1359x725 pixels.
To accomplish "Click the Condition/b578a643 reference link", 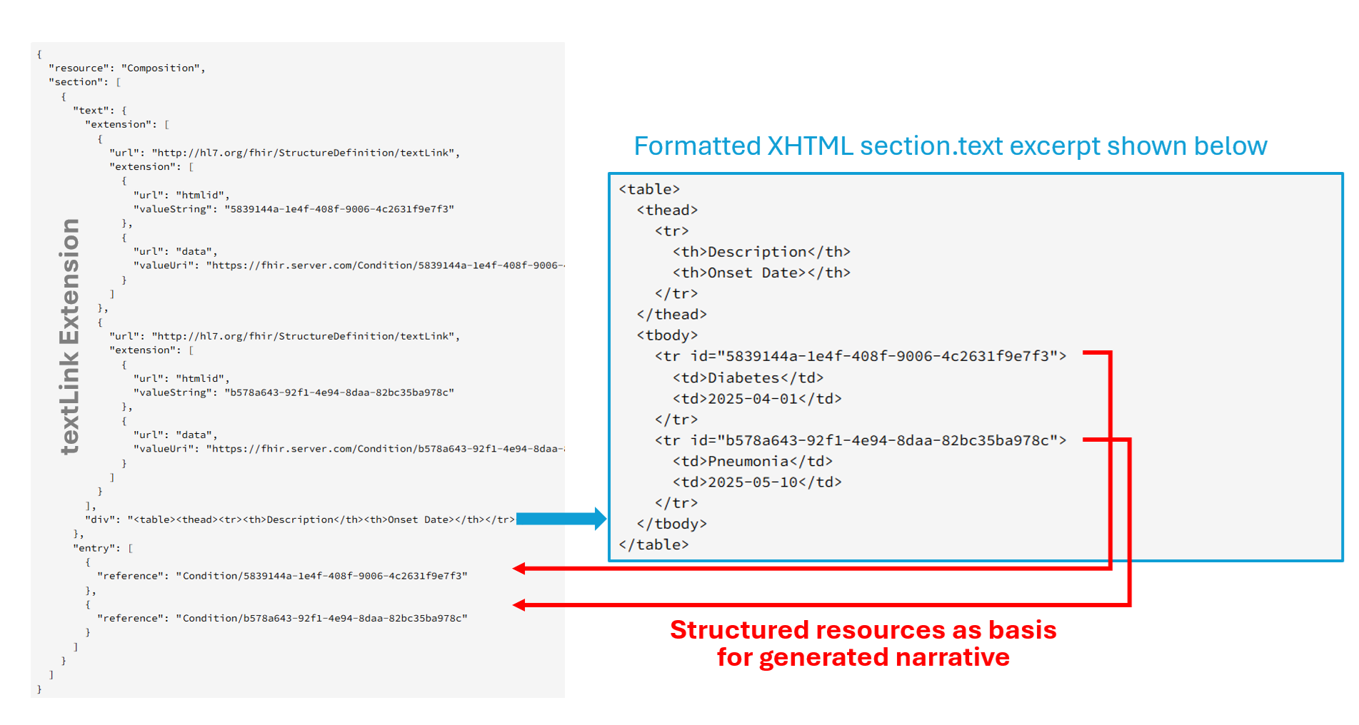I will (x=283, y=618).
